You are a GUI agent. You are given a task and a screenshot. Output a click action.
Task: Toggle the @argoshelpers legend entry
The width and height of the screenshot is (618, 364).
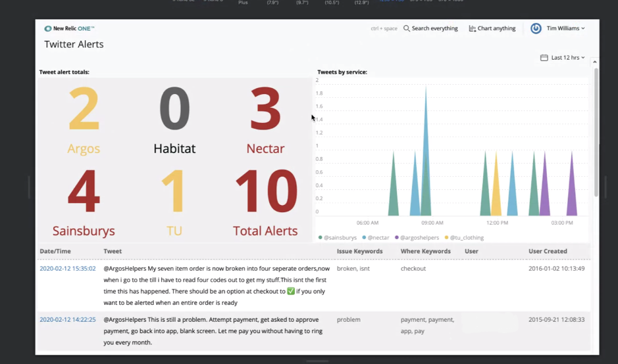tap(417, 238)
